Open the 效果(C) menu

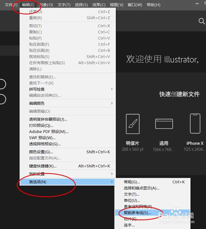tap(99, 5)
